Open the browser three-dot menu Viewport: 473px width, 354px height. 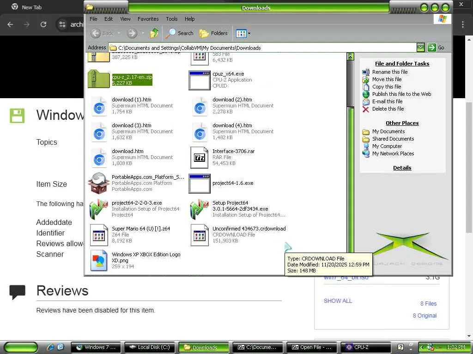pos(462,24)
